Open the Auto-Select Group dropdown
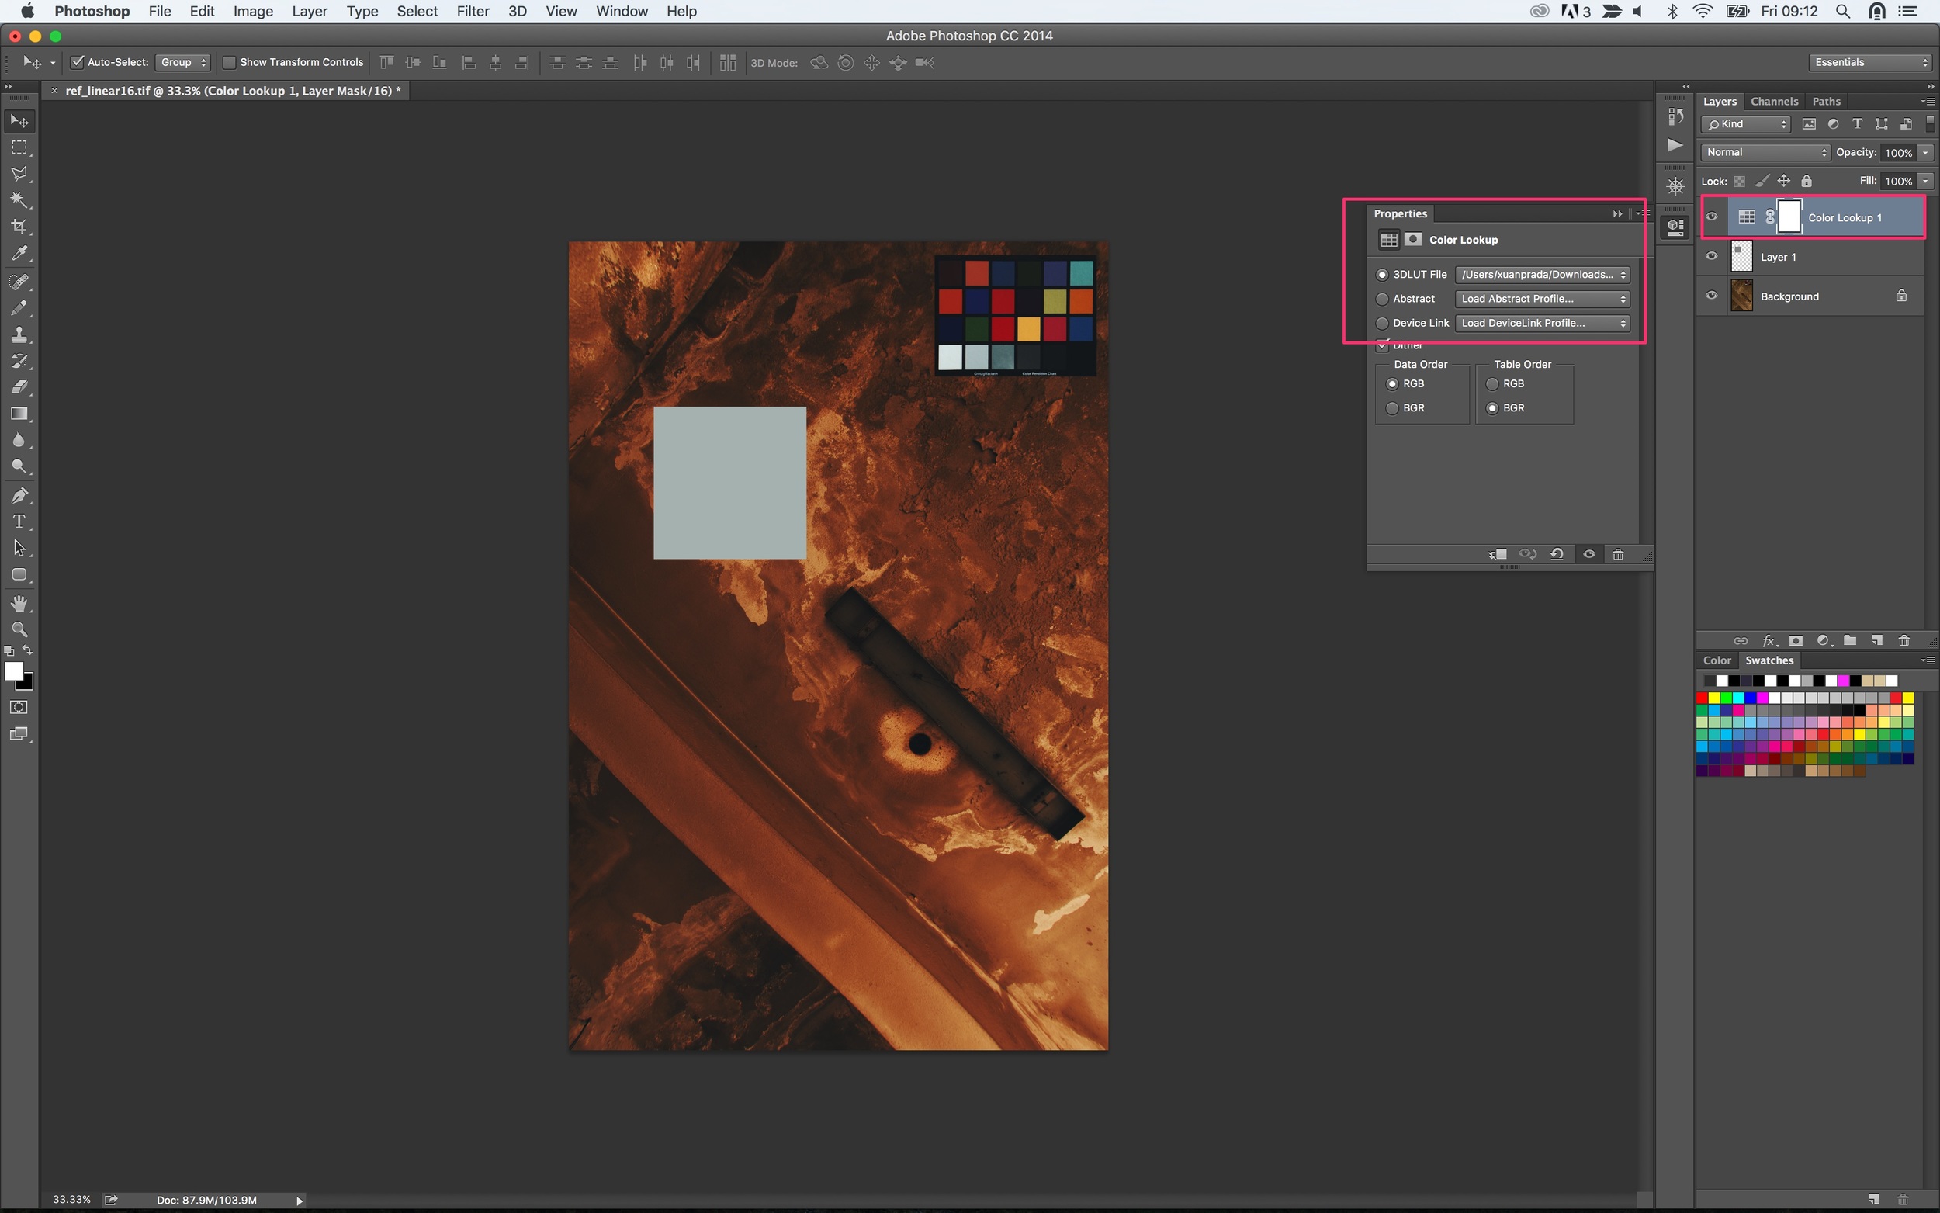 182,62
